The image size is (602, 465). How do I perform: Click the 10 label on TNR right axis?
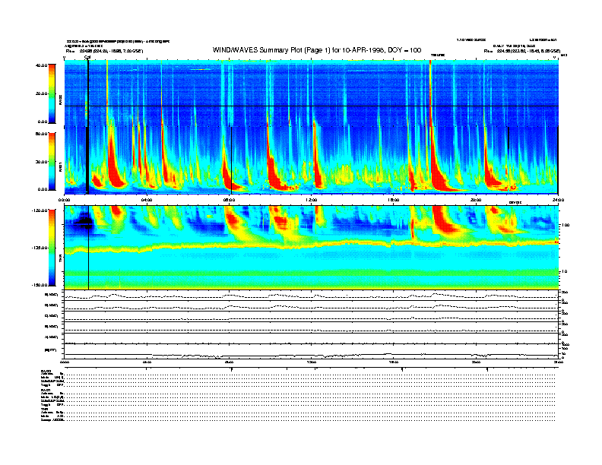(565, 271)
